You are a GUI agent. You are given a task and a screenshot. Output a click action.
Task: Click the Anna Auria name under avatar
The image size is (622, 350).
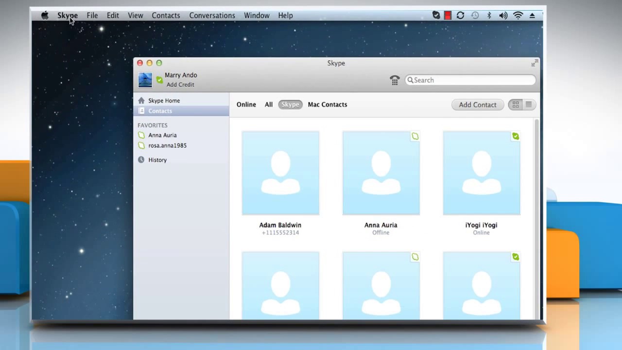coord(381,225)
